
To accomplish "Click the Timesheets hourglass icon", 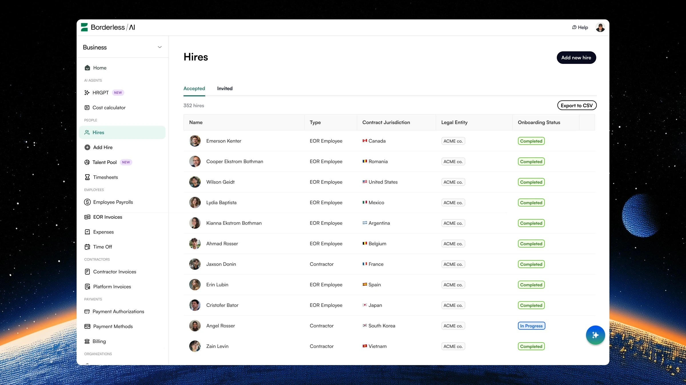I will [87, 177].
